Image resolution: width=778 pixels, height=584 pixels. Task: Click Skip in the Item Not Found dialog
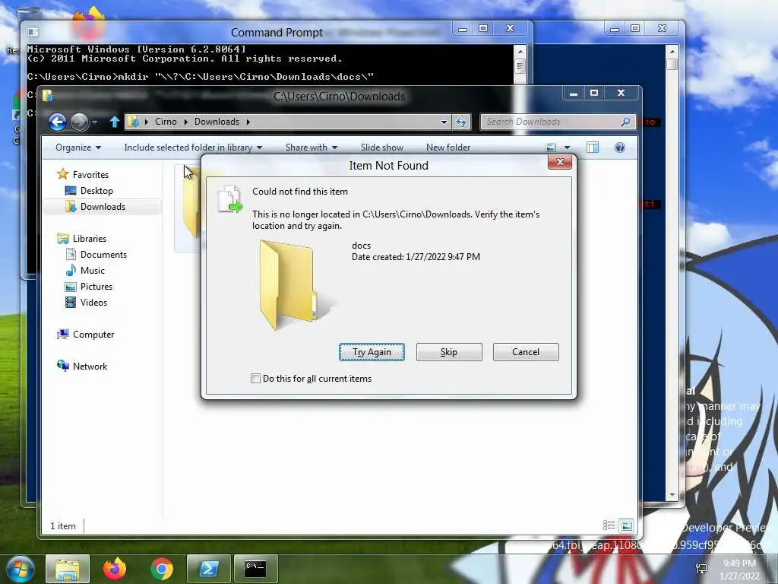(x=449, y=352)
